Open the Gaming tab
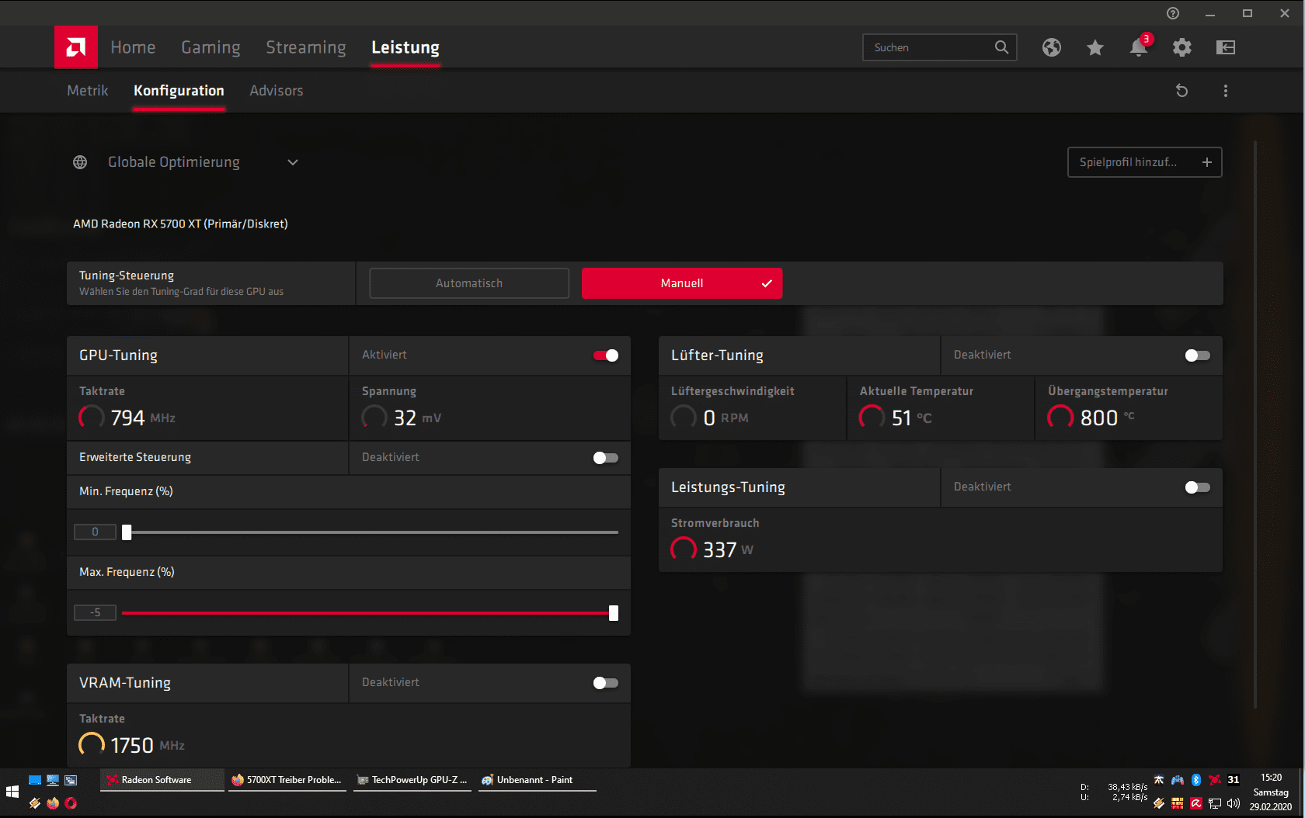 pyautogui.click(x=211, y=47)
